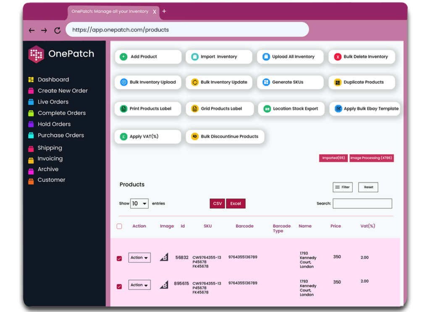Image resolution: width=430 pixels, height=312 pixels.
Task: Click the Apply VAT(%) icon
Action: 123,136
